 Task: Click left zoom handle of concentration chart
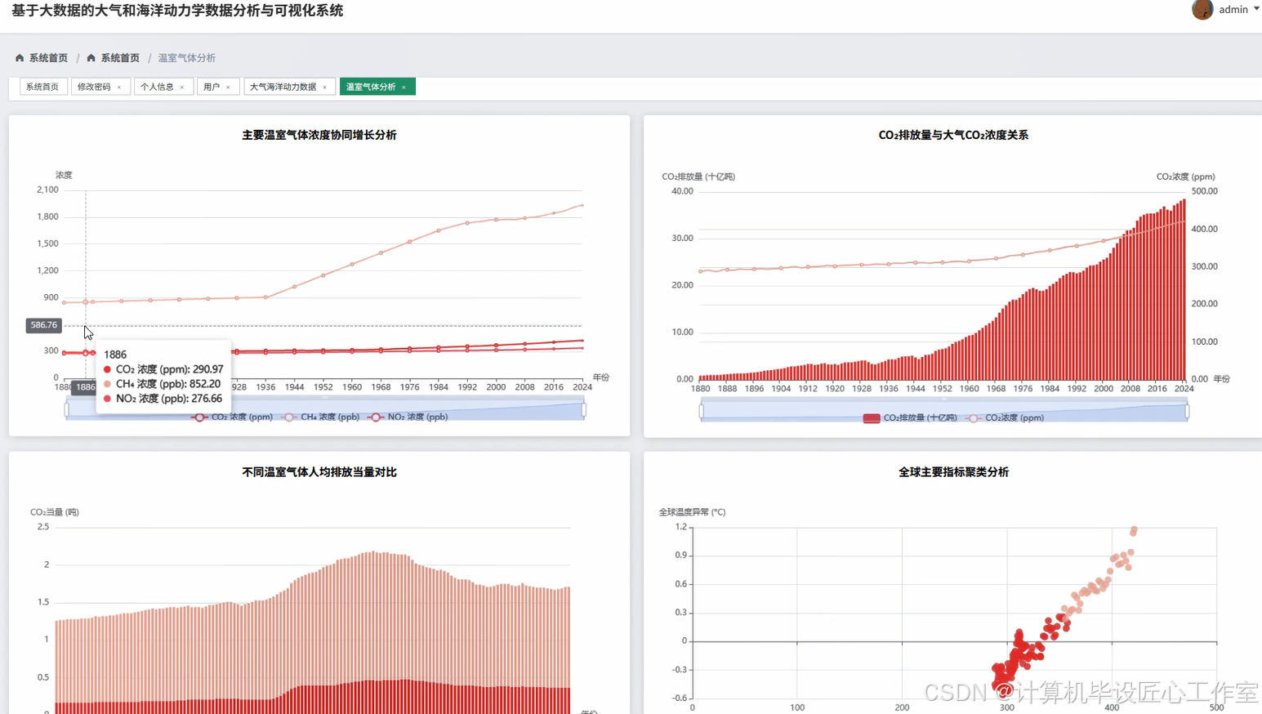pos(67,410)
